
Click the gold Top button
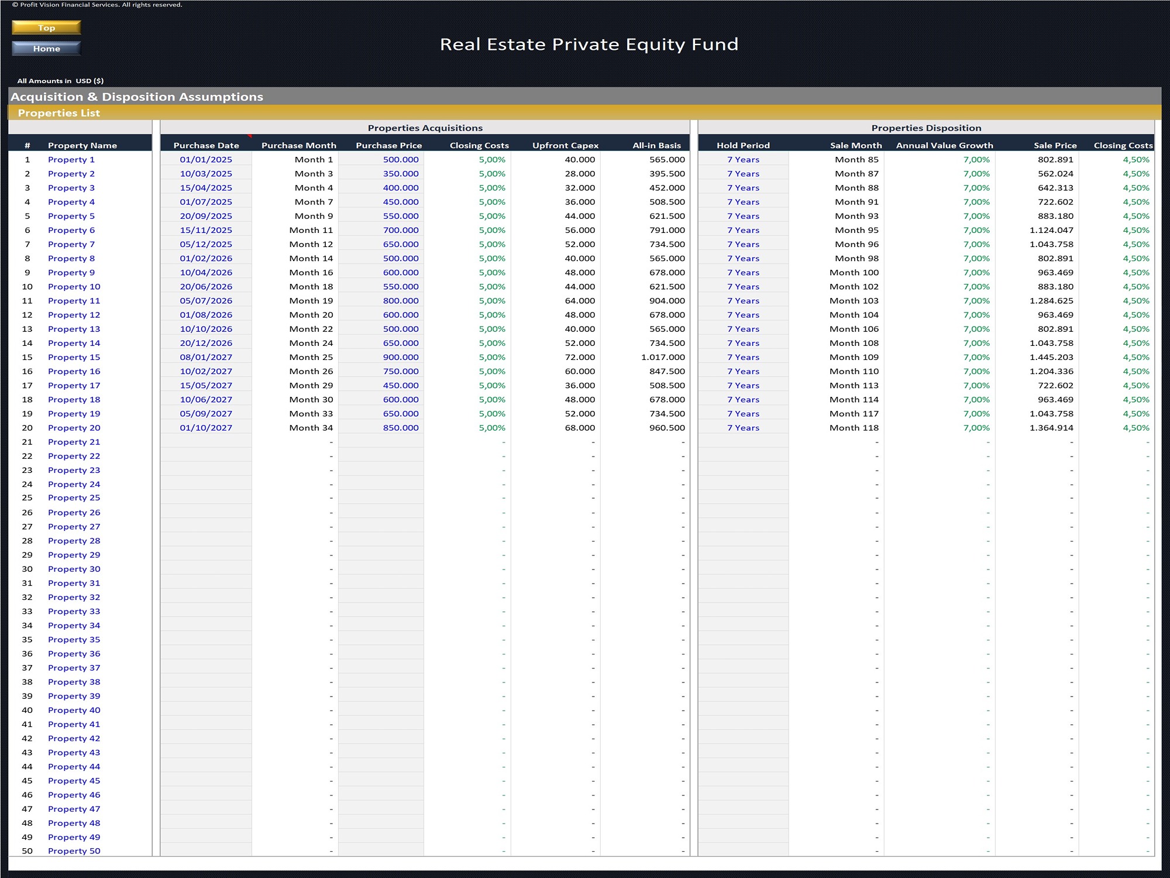[x=46, y=28]
